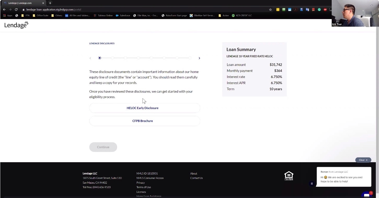Open the KCB CREDIT LLC bookmark

tap(242, 15)
